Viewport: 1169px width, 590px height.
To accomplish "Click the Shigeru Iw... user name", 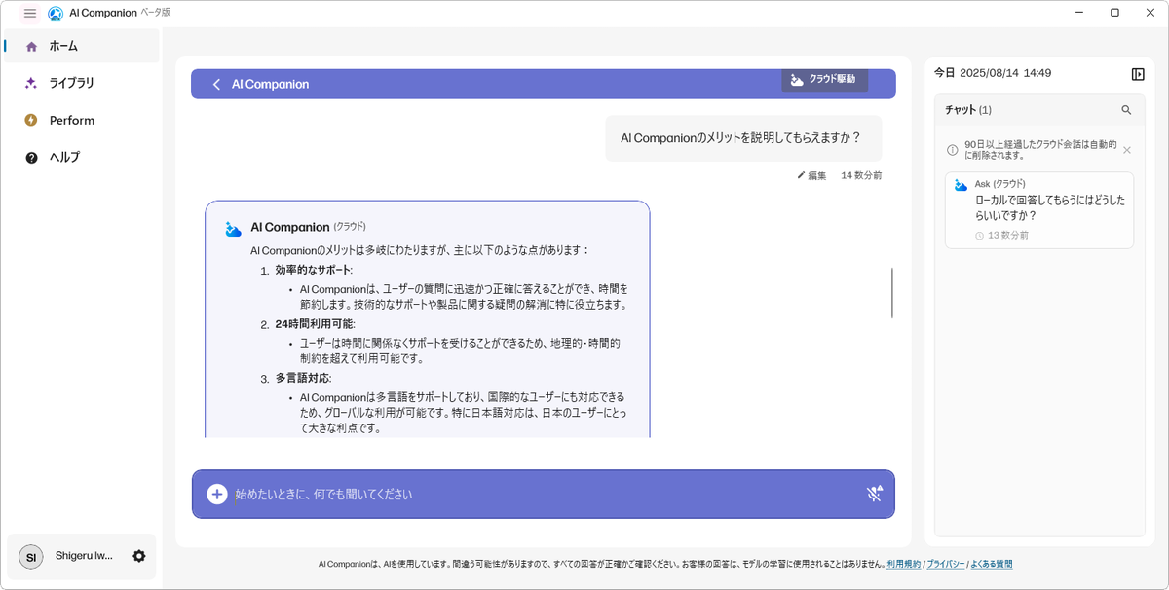I will tap(84, 556).
